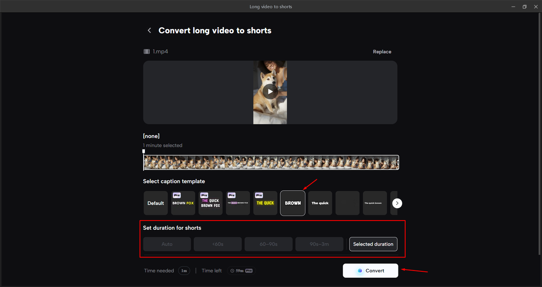Viewport: 542px width, 287px height.
Task: Select the Default caption template
Action: (x=155, y=203)
